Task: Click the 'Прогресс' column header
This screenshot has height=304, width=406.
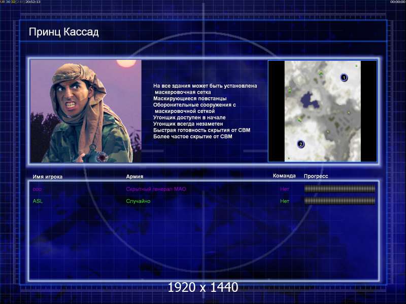Action: click(316, 176)
